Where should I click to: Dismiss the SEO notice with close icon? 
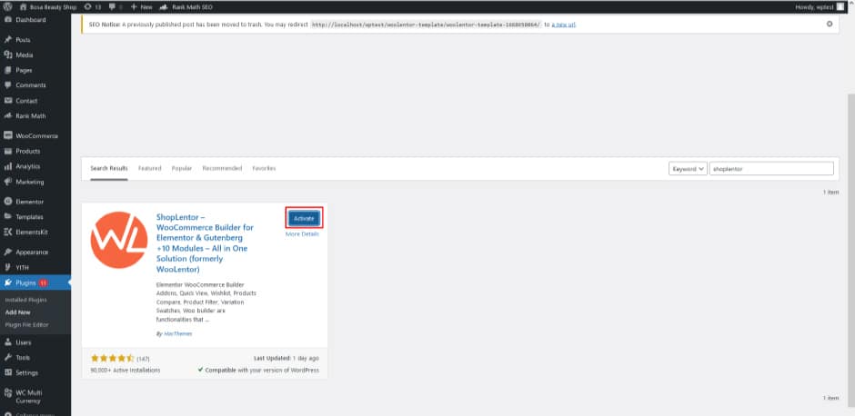coord(829,24)
